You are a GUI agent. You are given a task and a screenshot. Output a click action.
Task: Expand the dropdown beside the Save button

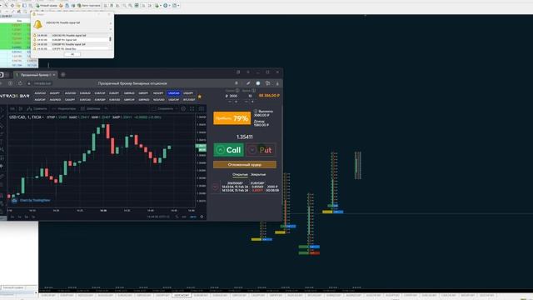(x=176, y=109)
